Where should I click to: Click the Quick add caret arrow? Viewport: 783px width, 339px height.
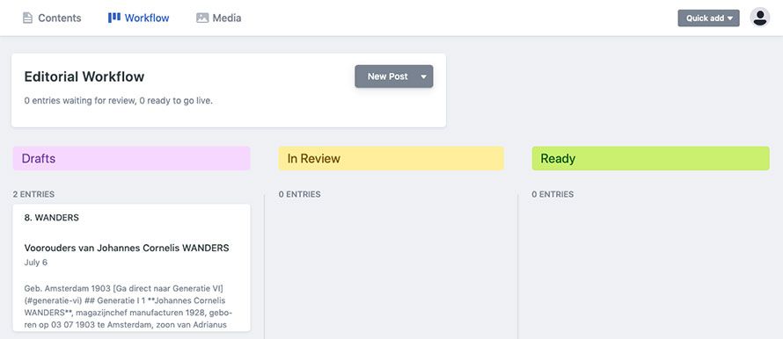point(730,18)
